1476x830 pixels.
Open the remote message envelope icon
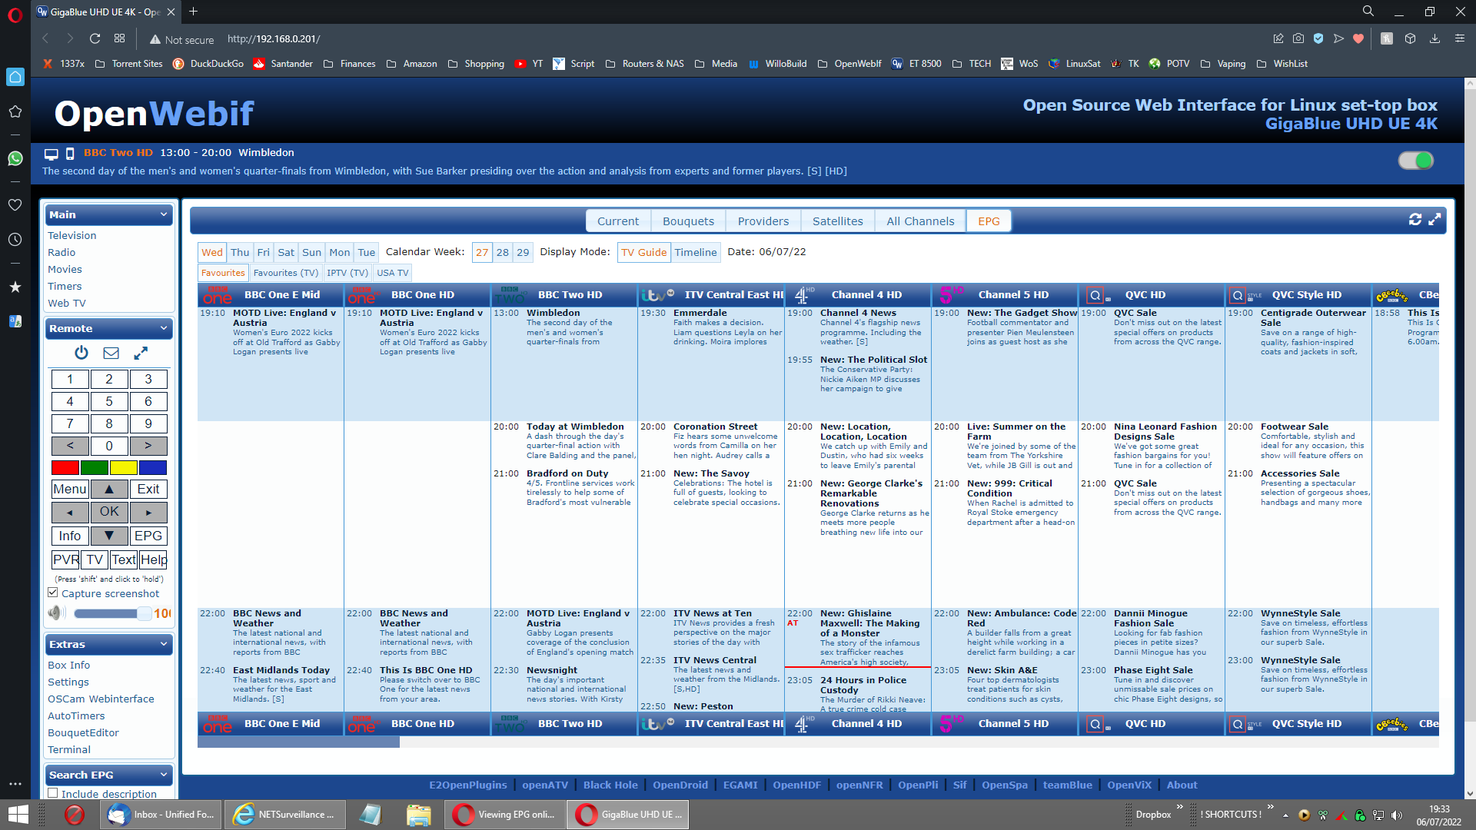[111, 353]
